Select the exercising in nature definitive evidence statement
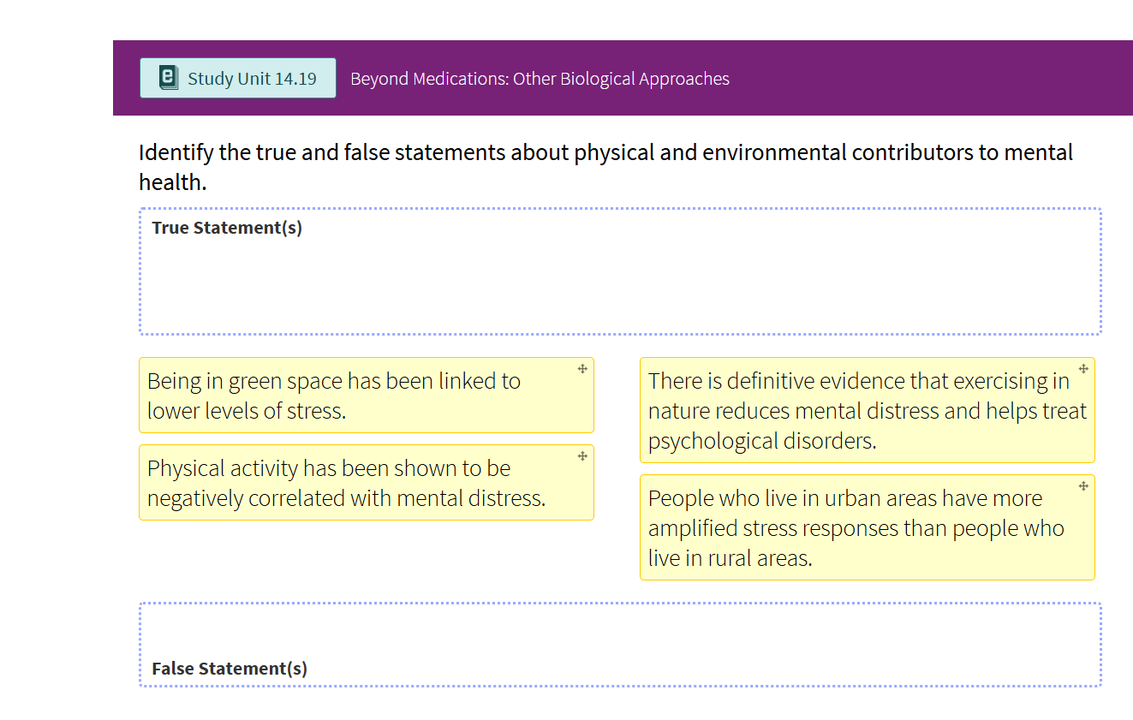Screen dimensions: 1133x720 (856, 410)
